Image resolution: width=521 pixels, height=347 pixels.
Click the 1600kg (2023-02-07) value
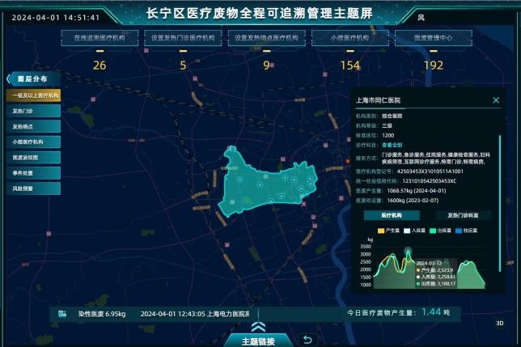click(x=413, y=201)
